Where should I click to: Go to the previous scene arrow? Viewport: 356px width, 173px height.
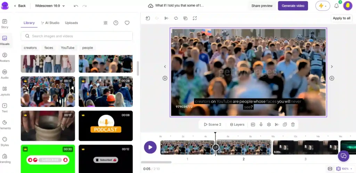(x=165, y=67)
